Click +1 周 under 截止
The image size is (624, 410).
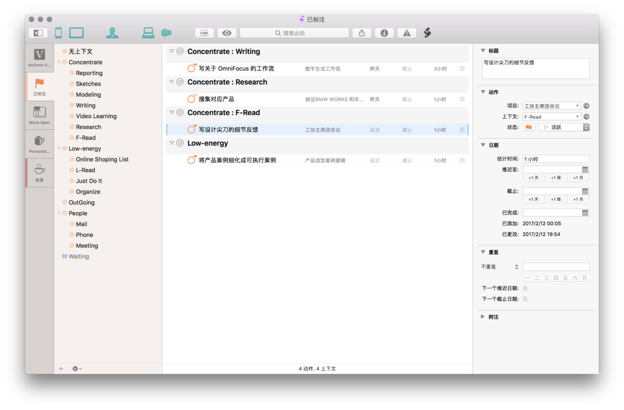(556, 199)
